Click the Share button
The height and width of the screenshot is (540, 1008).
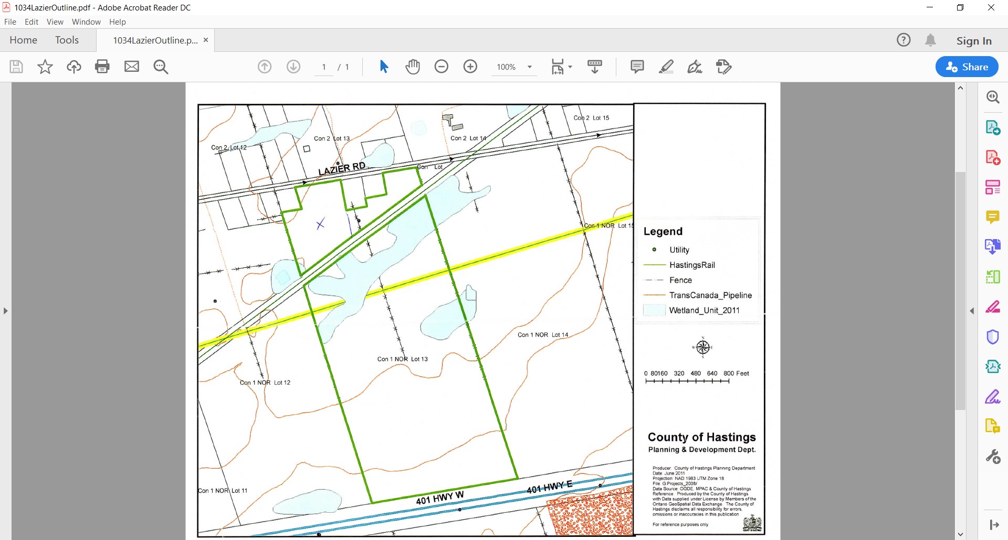[967, 67]
